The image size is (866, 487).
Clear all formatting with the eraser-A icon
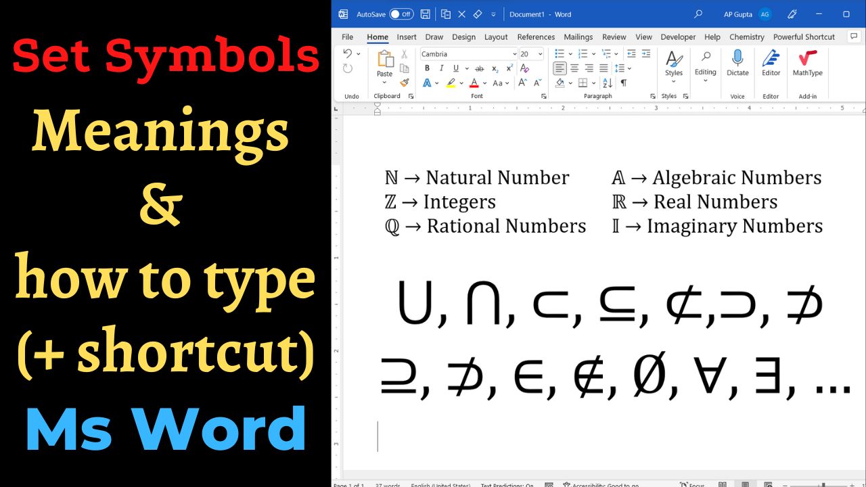[x=524, y=68]
